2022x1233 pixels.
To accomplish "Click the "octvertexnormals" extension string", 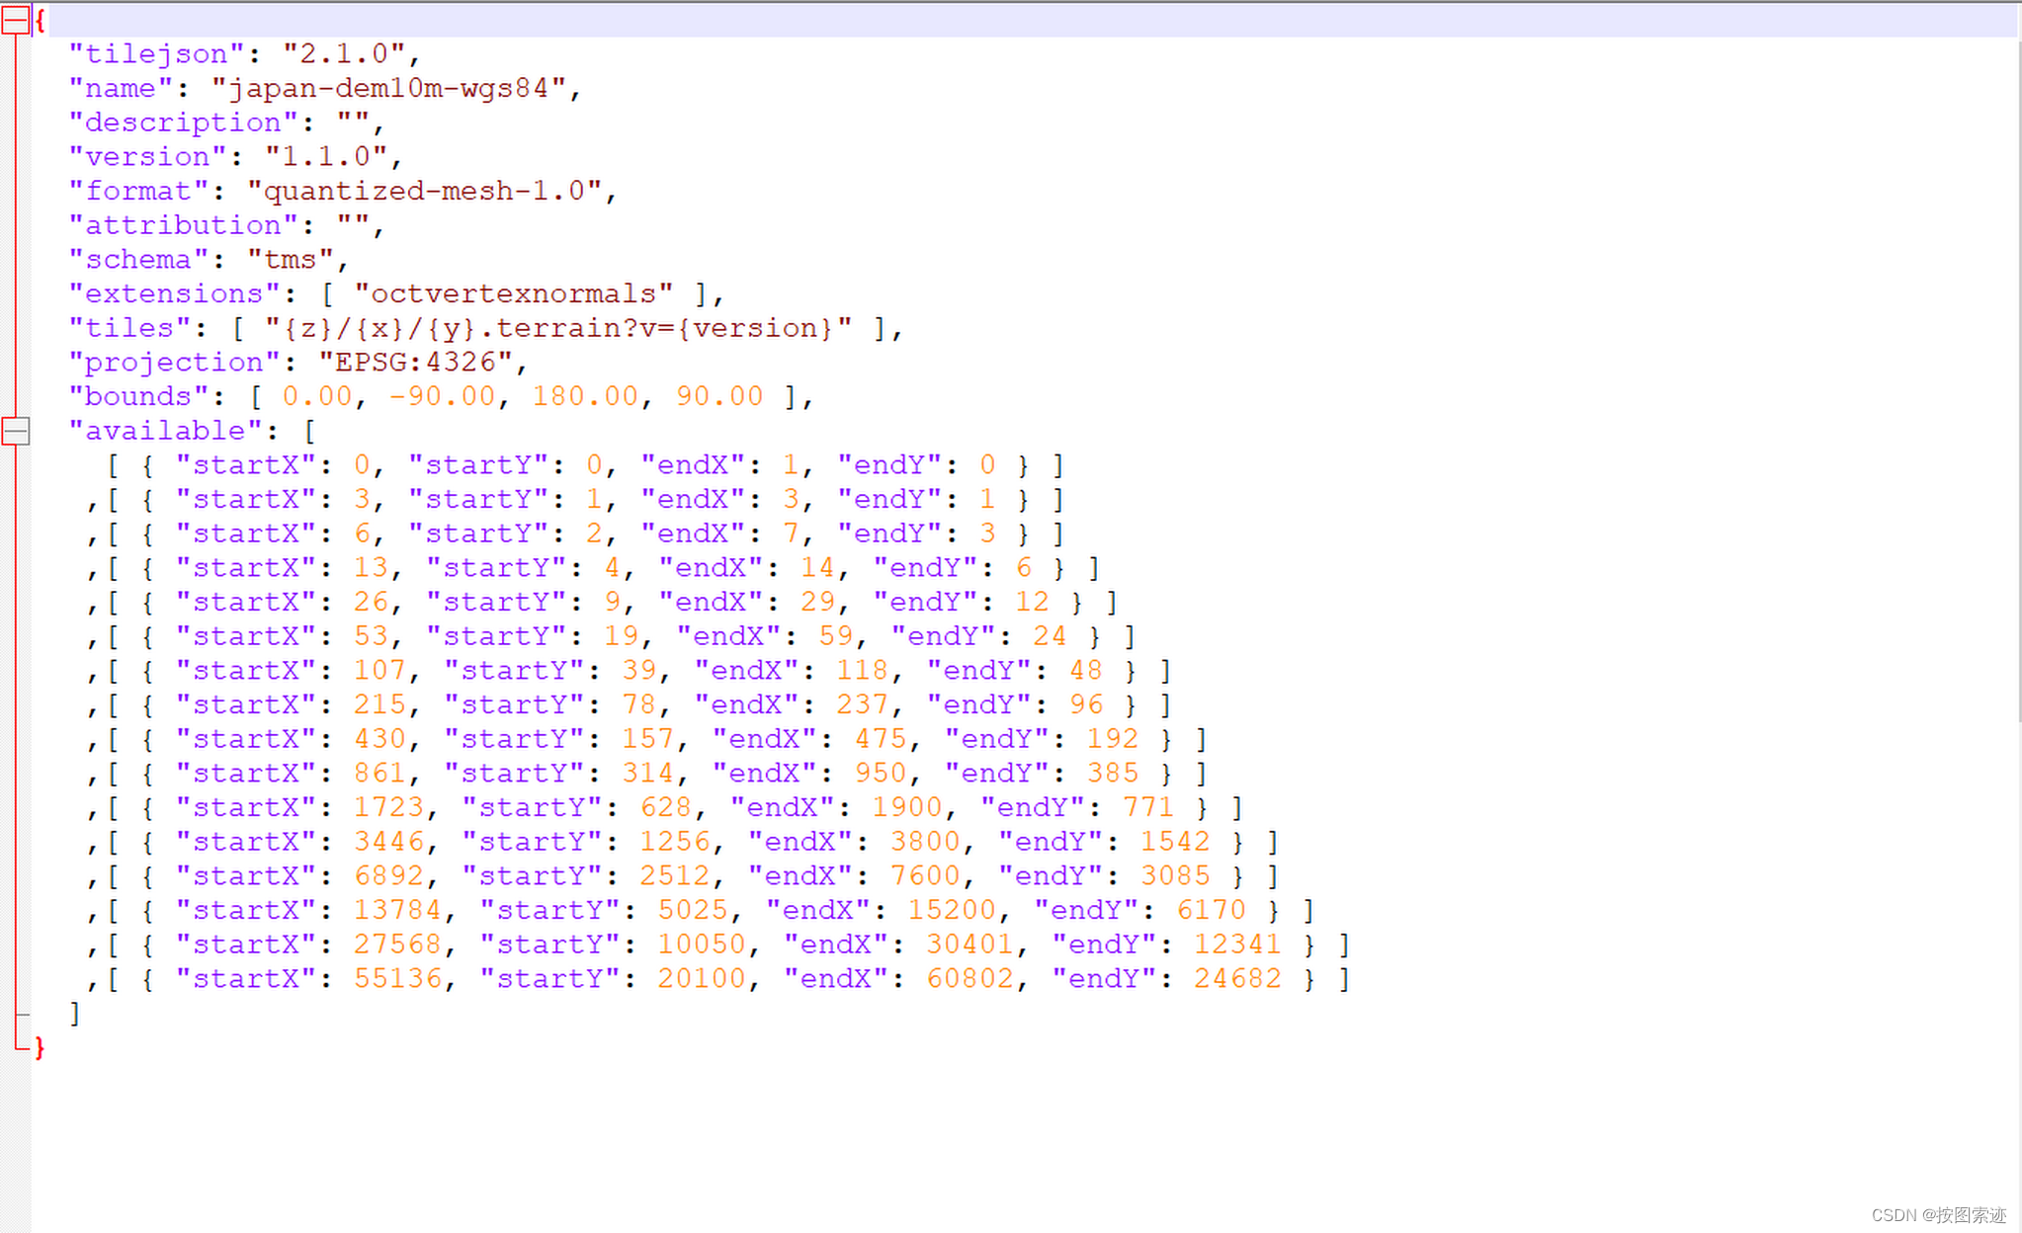I will [513, 294].
